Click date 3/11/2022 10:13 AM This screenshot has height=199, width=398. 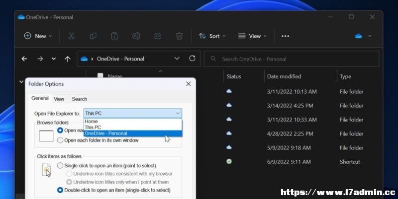[x=292, y=92]
